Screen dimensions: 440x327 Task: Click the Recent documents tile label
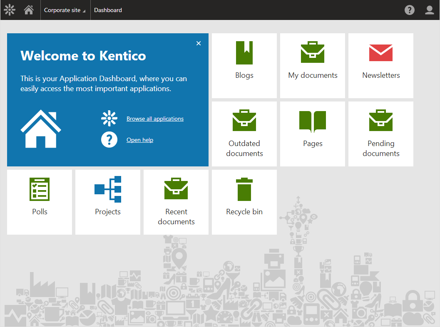tap(176, 216)
